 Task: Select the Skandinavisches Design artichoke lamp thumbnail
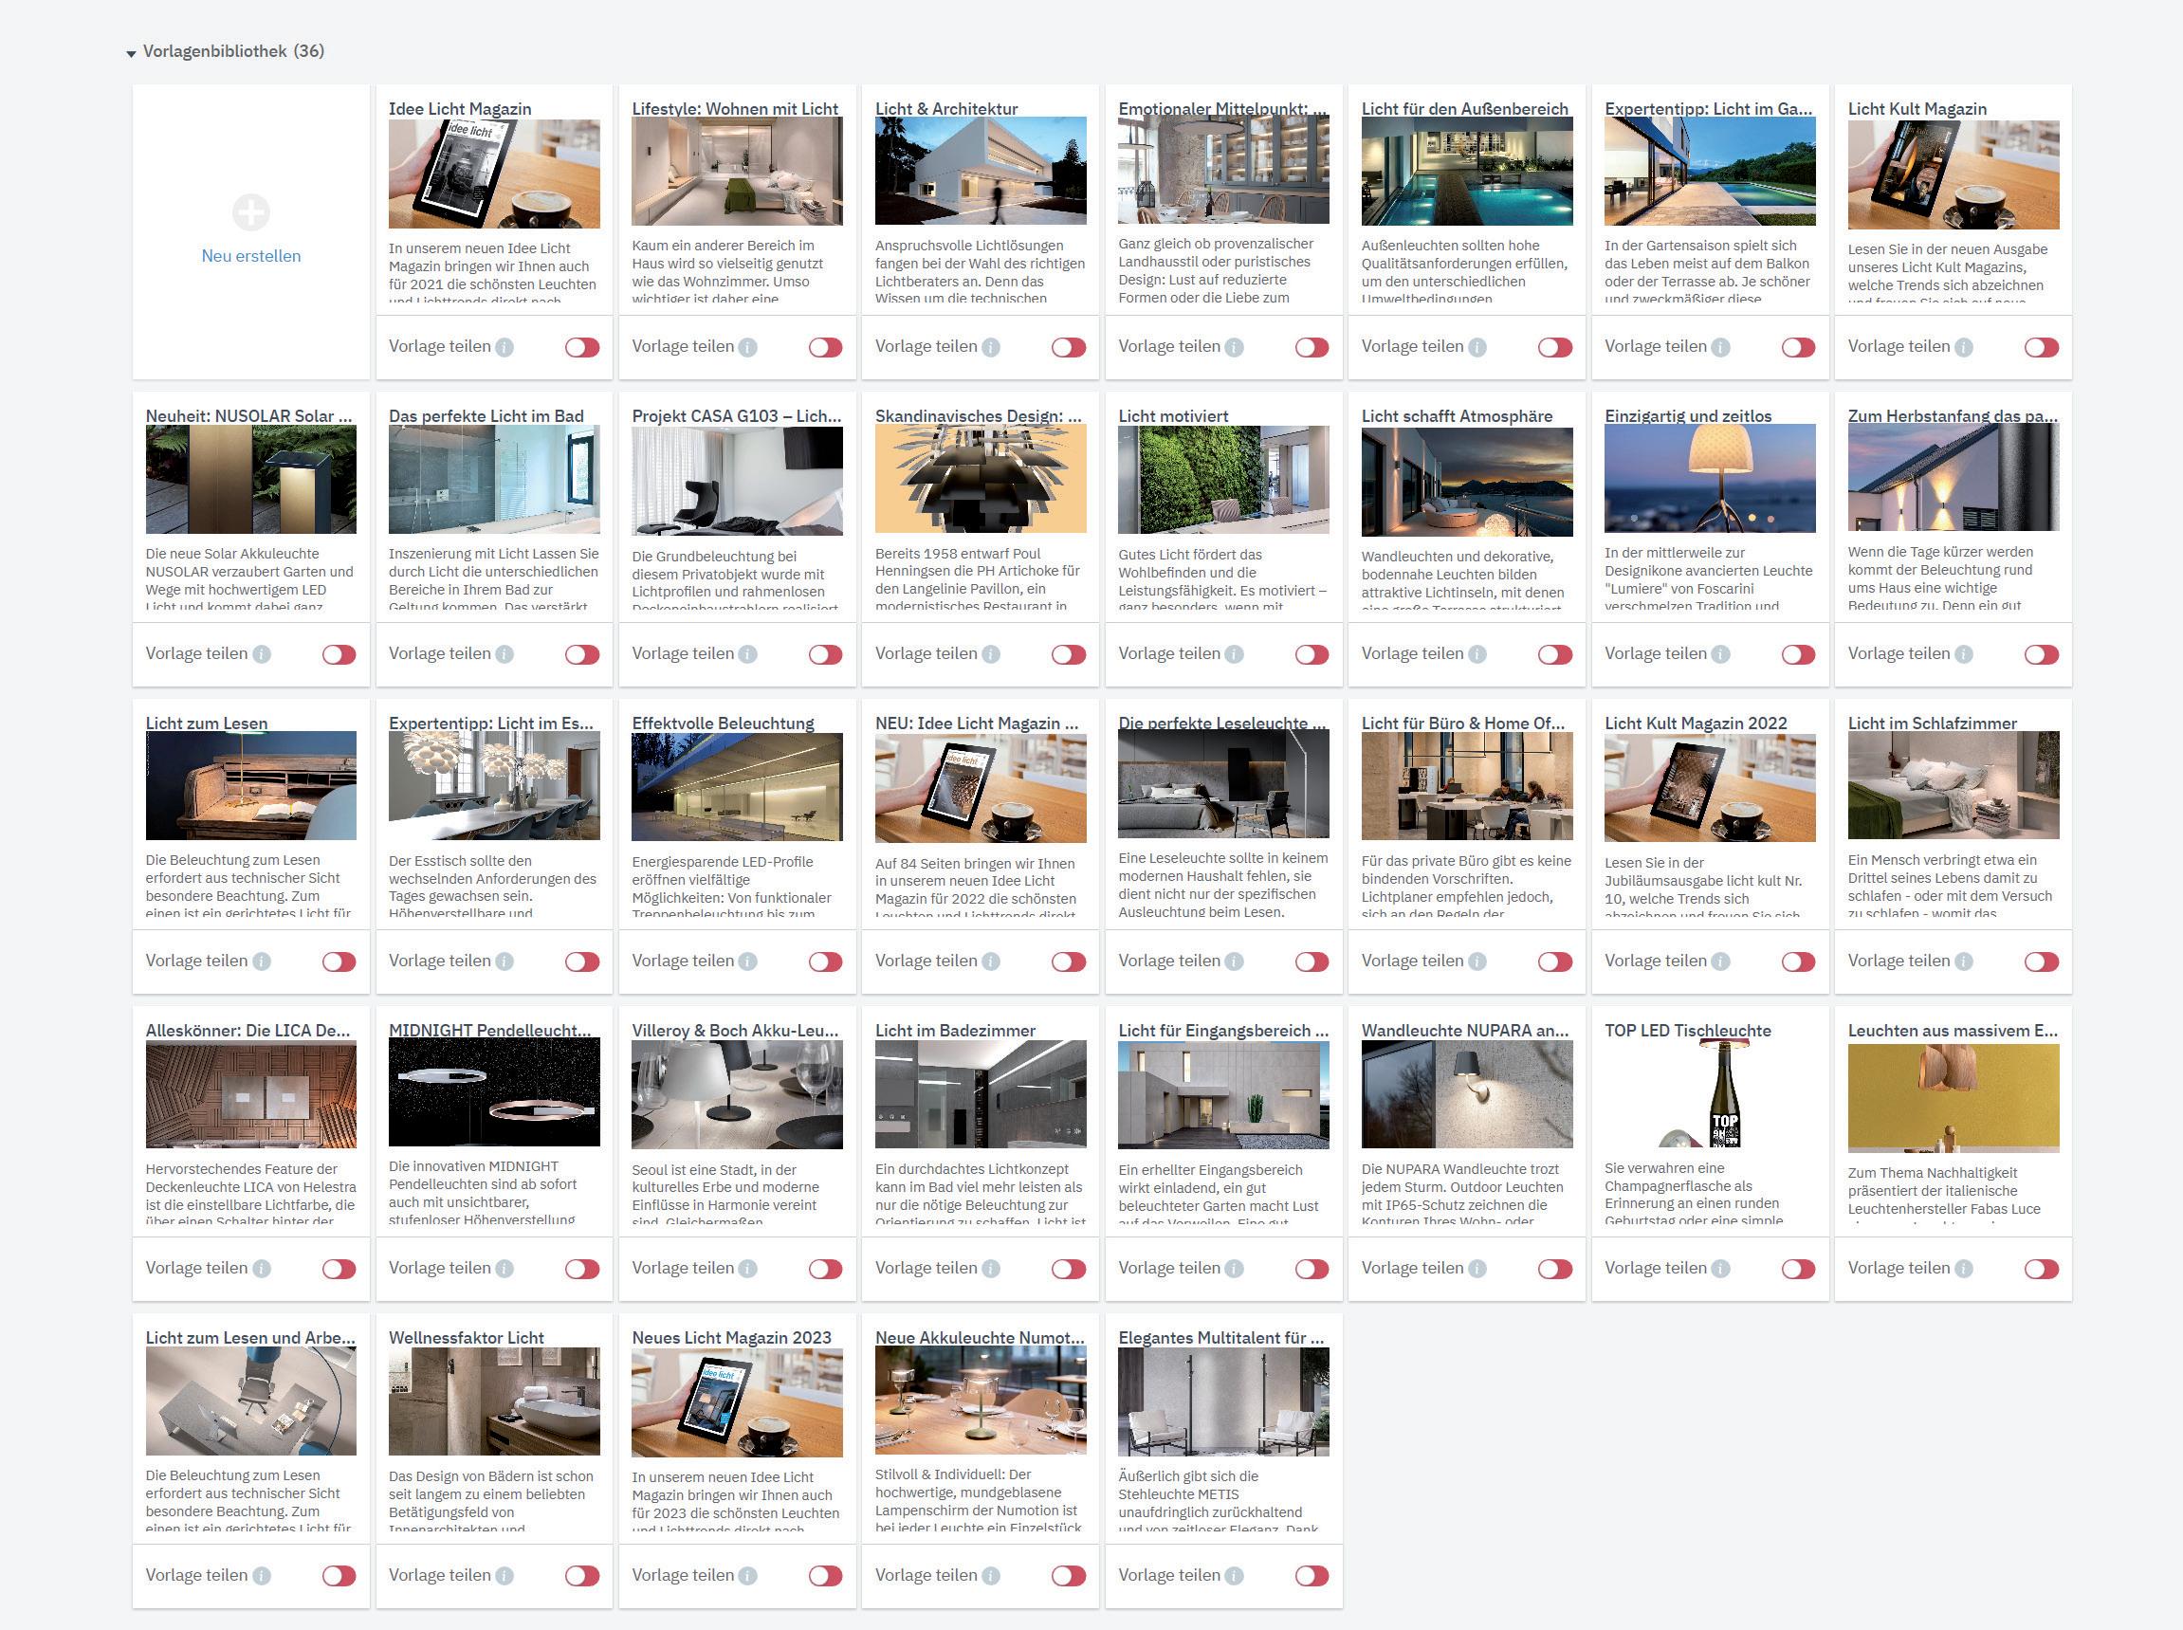[x=980, y=481]
